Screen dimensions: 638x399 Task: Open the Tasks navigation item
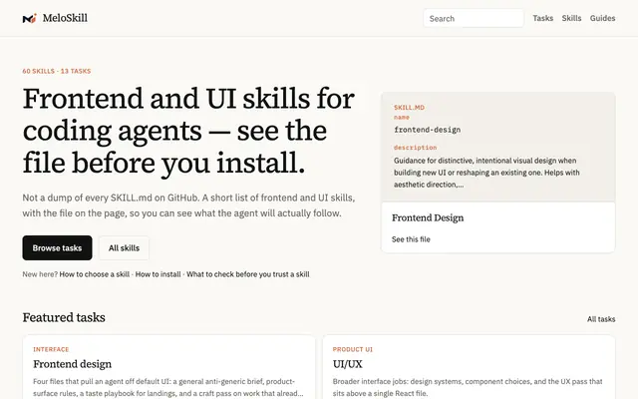[542, 18]
